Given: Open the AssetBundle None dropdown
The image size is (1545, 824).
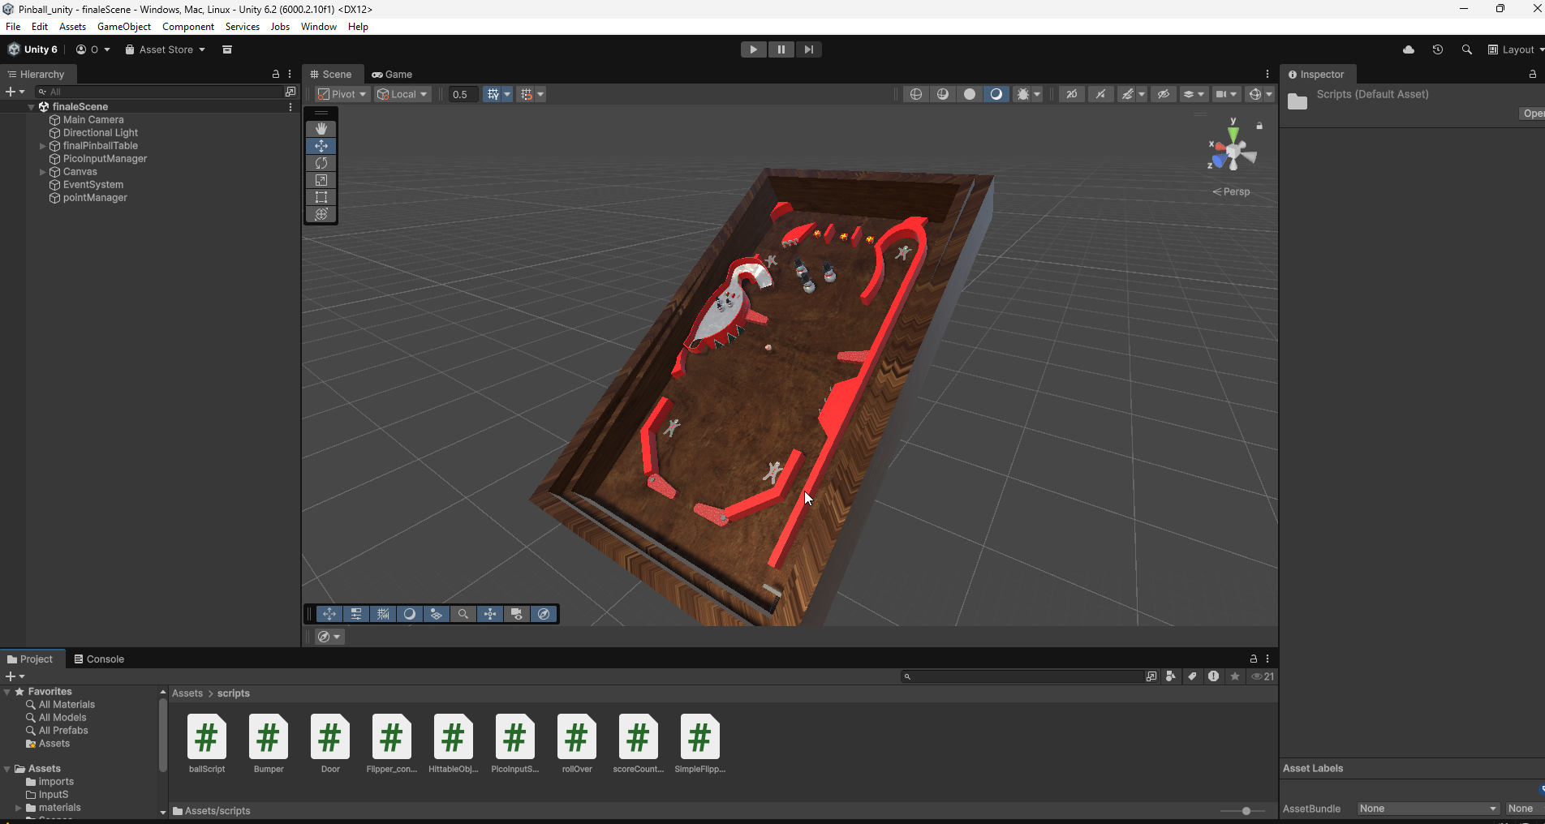Looking at the screenshot, I should tap(1427, 809).
